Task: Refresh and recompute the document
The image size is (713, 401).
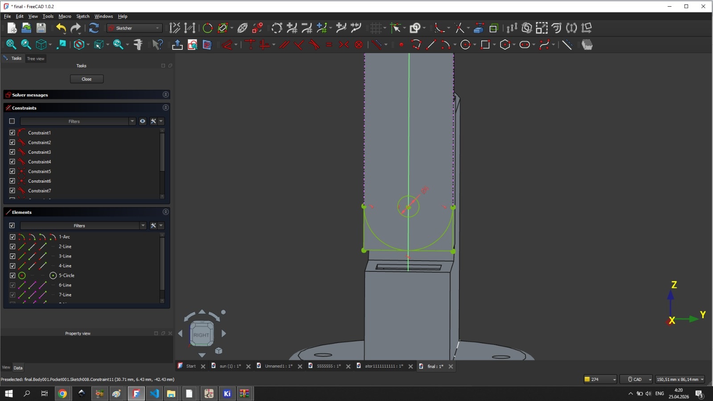Action: (x=94, y=28)
